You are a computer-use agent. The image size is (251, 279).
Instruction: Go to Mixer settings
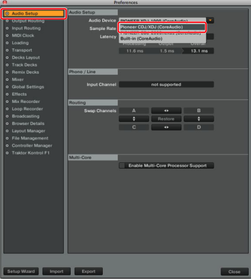point(18,79)
